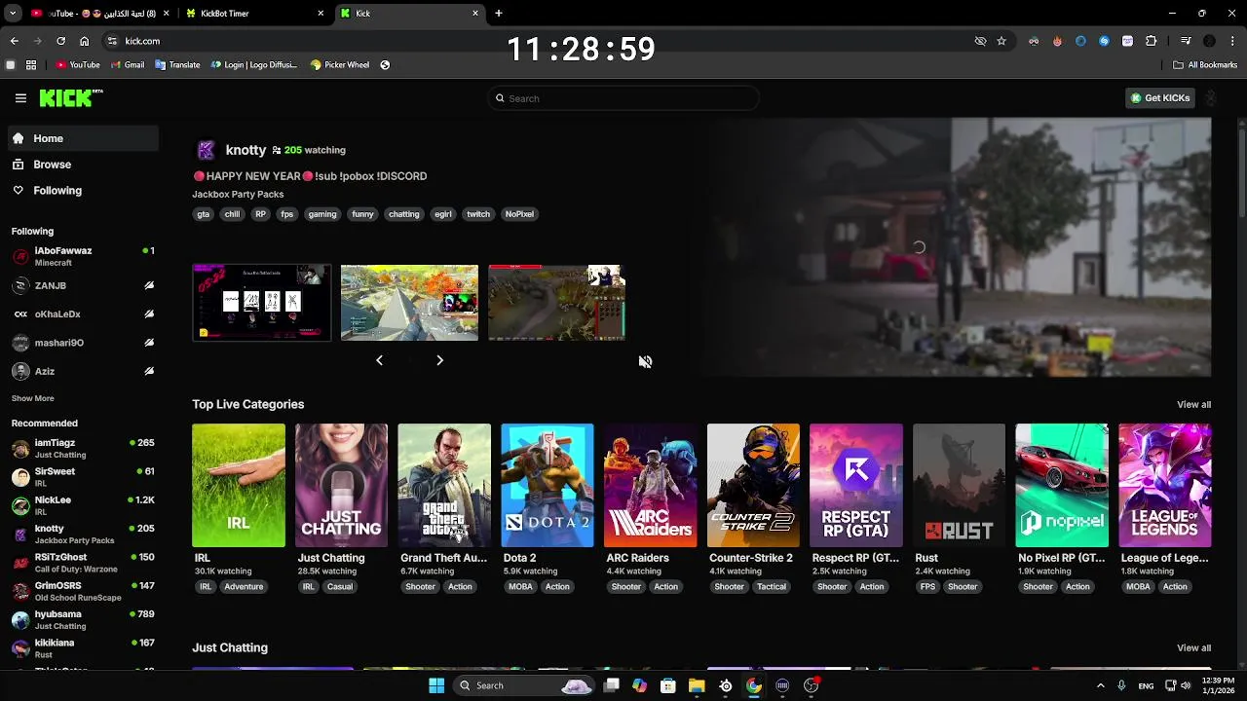Select the NoPixel tag on knotty's stream
The height and width of the screenshot is (701, 1247).
(x=519, y=214)
